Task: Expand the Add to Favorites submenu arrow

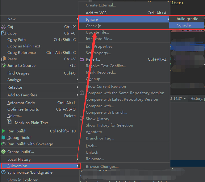Action: coord(77,95)
